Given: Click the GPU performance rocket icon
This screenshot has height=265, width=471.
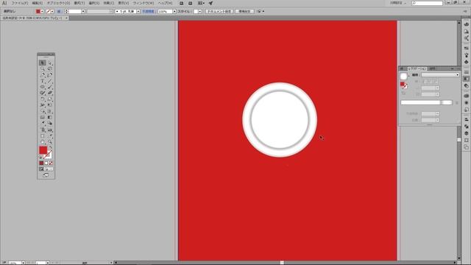Looking at the screenshot, I should [x=210, y=3].
